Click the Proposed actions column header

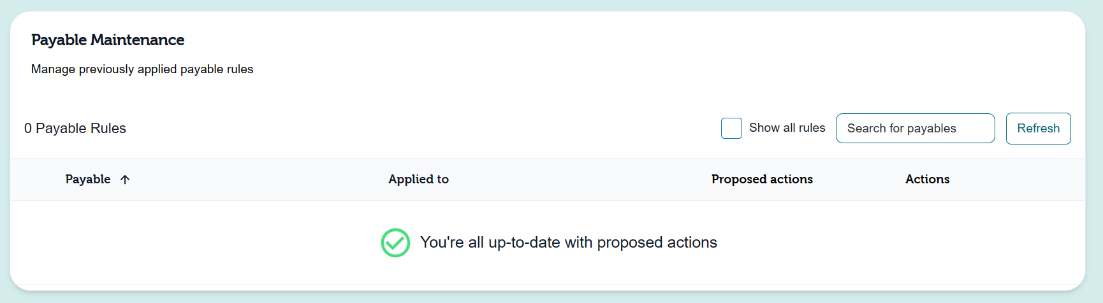click(762, 180)
